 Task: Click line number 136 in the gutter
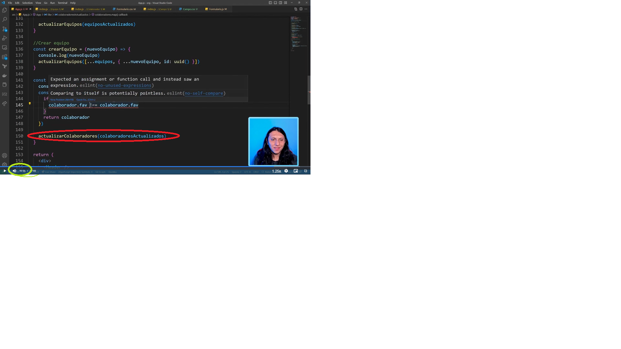point(19,49)
